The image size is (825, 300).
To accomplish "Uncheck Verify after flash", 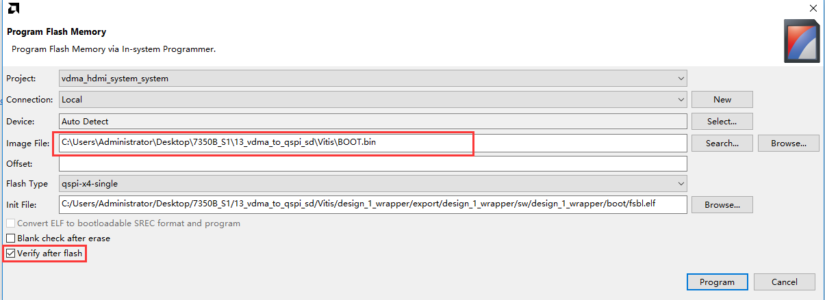I will pos(10,254).
